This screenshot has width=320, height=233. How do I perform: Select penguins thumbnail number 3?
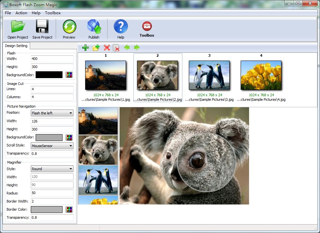[209, 75]
